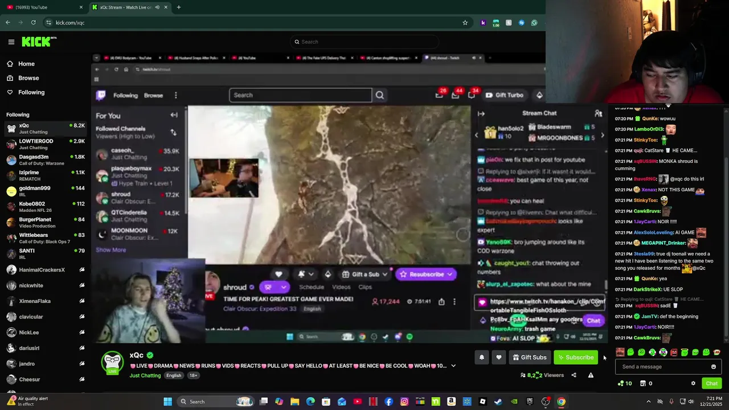This screenshot has width=729, height=410.
Task: Click the report warning triangle icon
Action: click(591, 375)
